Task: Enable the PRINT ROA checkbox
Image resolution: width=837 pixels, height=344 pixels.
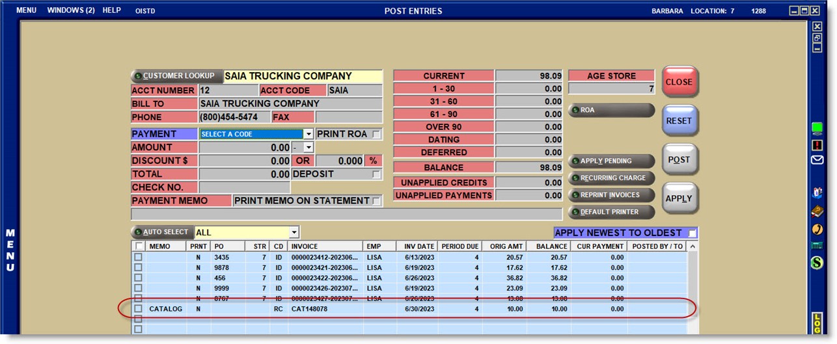Action: pos(376,135)
